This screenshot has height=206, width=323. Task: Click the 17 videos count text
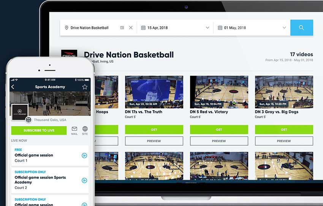click(302, 54)
